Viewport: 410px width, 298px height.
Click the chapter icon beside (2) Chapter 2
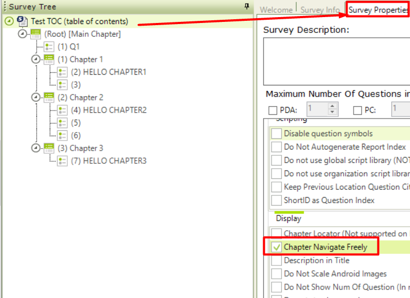49,97
